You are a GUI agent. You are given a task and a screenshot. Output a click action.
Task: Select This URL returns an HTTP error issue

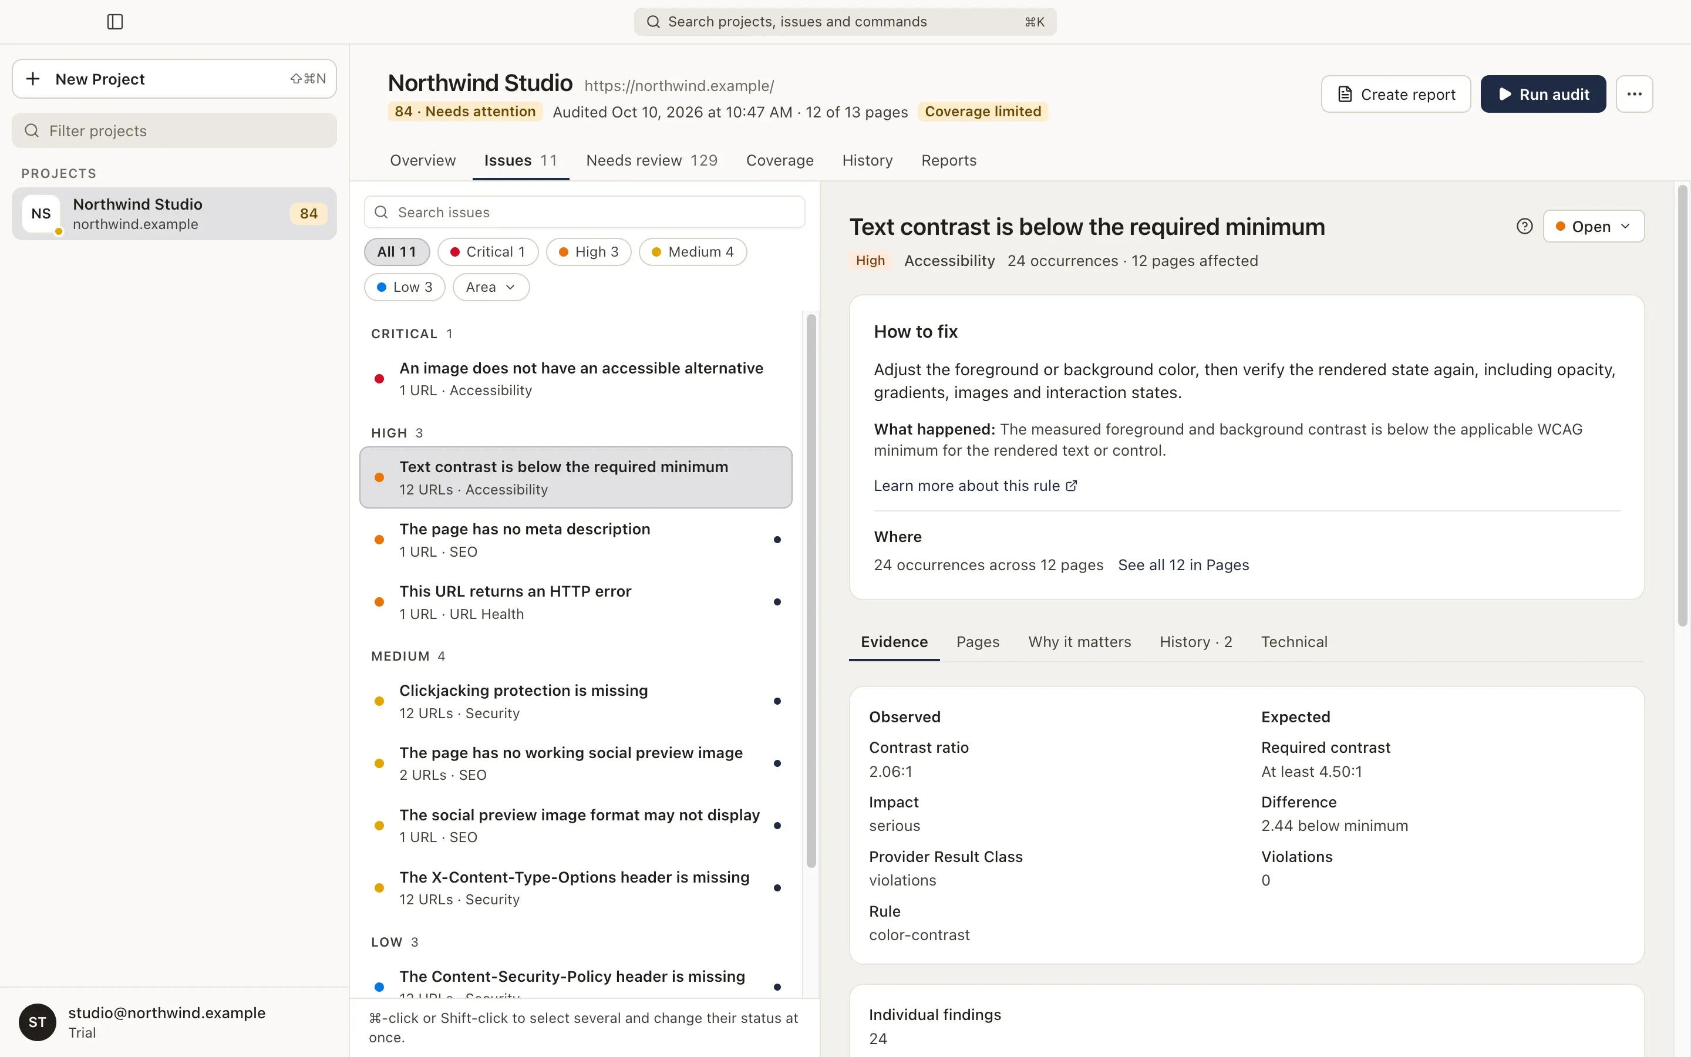click(576, 602)
